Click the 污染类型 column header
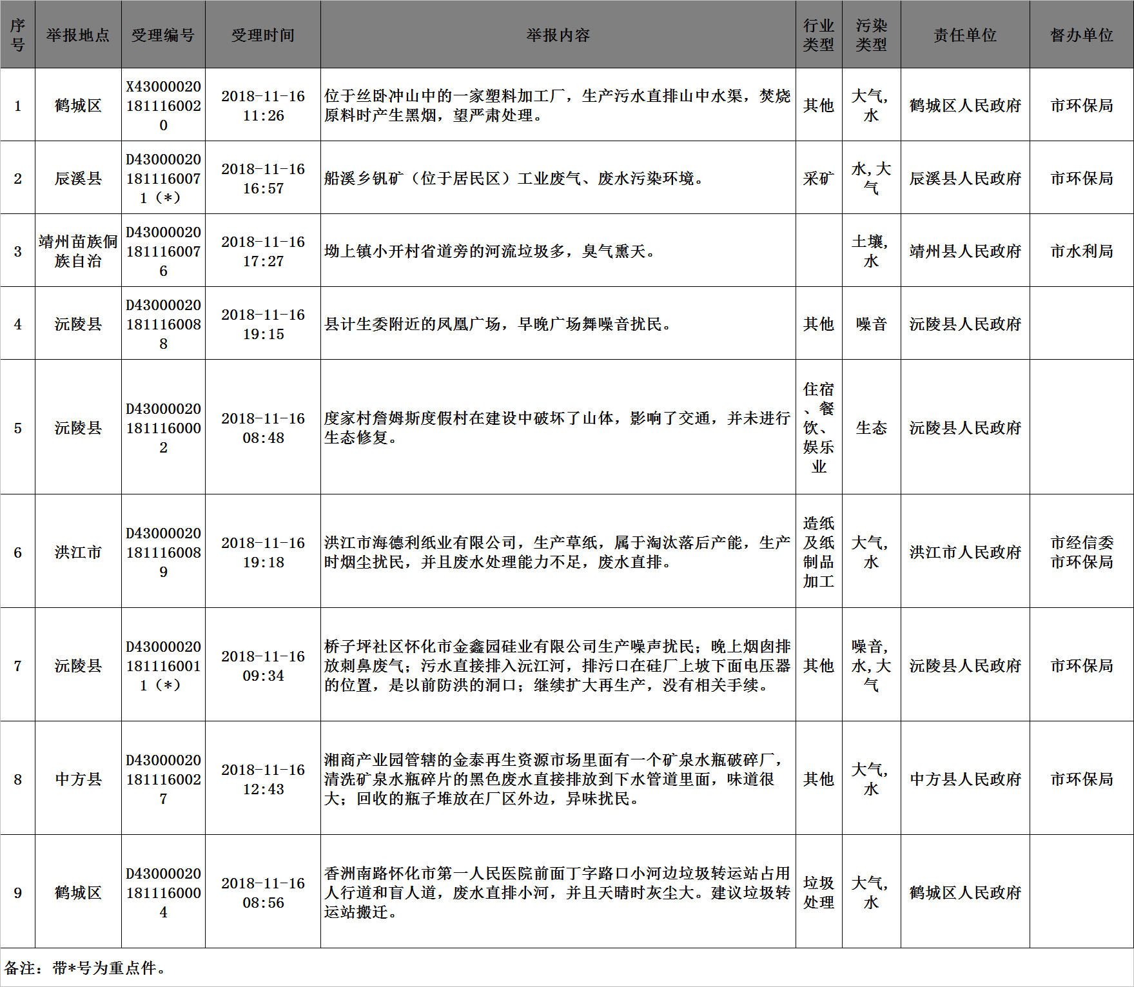1134x987 pixels. pyautogui.click(x=872, y=35)
